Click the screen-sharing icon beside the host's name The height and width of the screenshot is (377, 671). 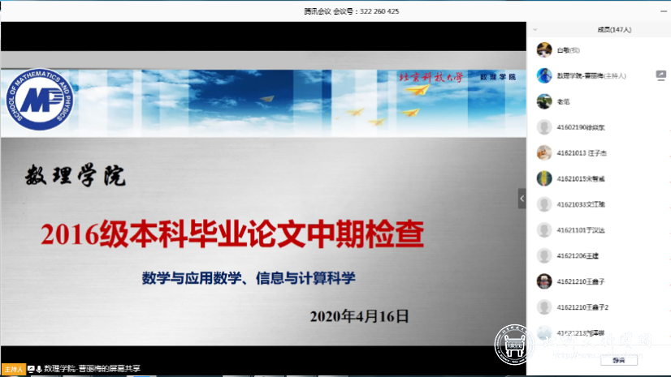pos(660,75)
